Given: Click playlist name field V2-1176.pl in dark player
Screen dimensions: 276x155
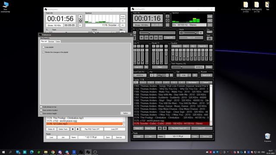Looking at the screenshot, I should (178, 136).
